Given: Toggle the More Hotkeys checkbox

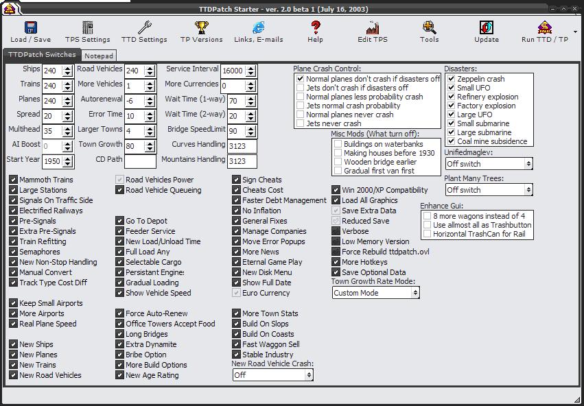Looking at the screenshot, I should (336, 262).
